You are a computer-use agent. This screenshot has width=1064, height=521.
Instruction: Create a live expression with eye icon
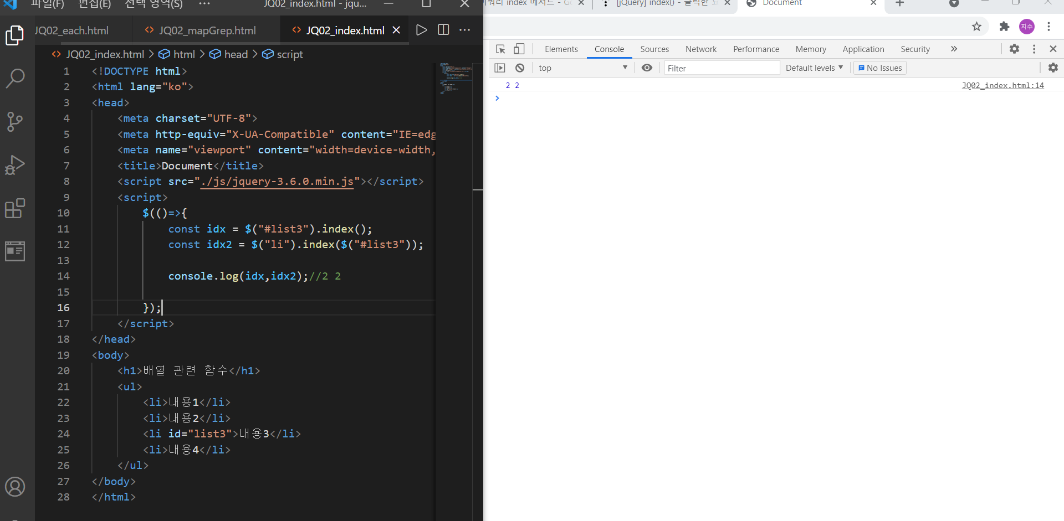[647, 68]
